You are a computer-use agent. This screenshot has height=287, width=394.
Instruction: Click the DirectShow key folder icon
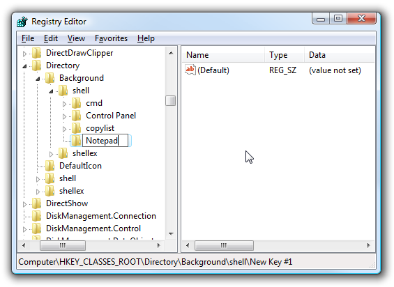point(37,203)
